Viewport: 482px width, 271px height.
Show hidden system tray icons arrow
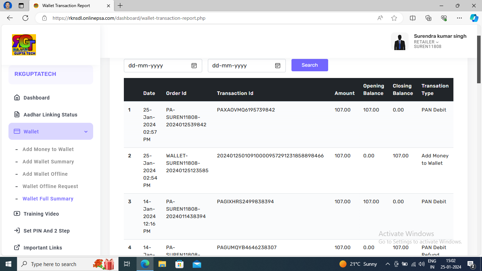[x=387, y=264]
